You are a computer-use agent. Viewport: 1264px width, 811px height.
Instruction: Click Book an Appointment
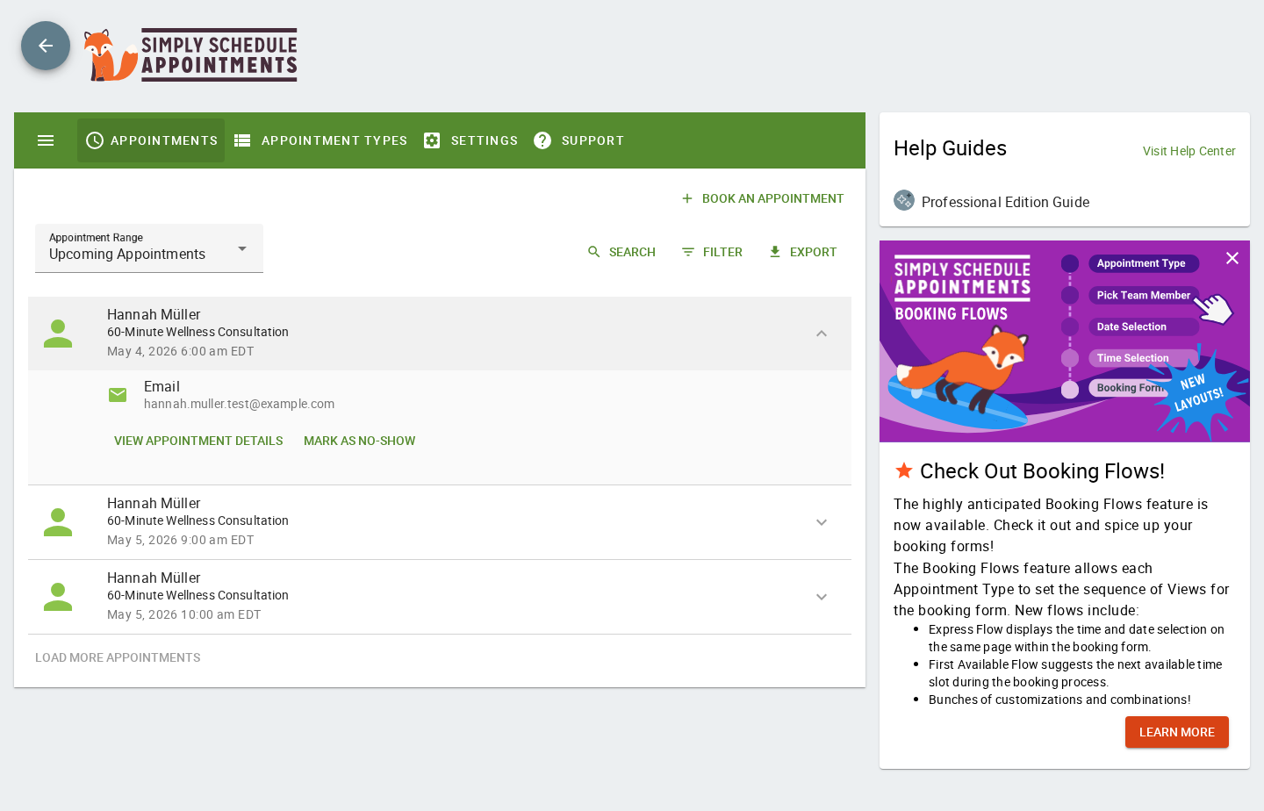coord(762,198)
